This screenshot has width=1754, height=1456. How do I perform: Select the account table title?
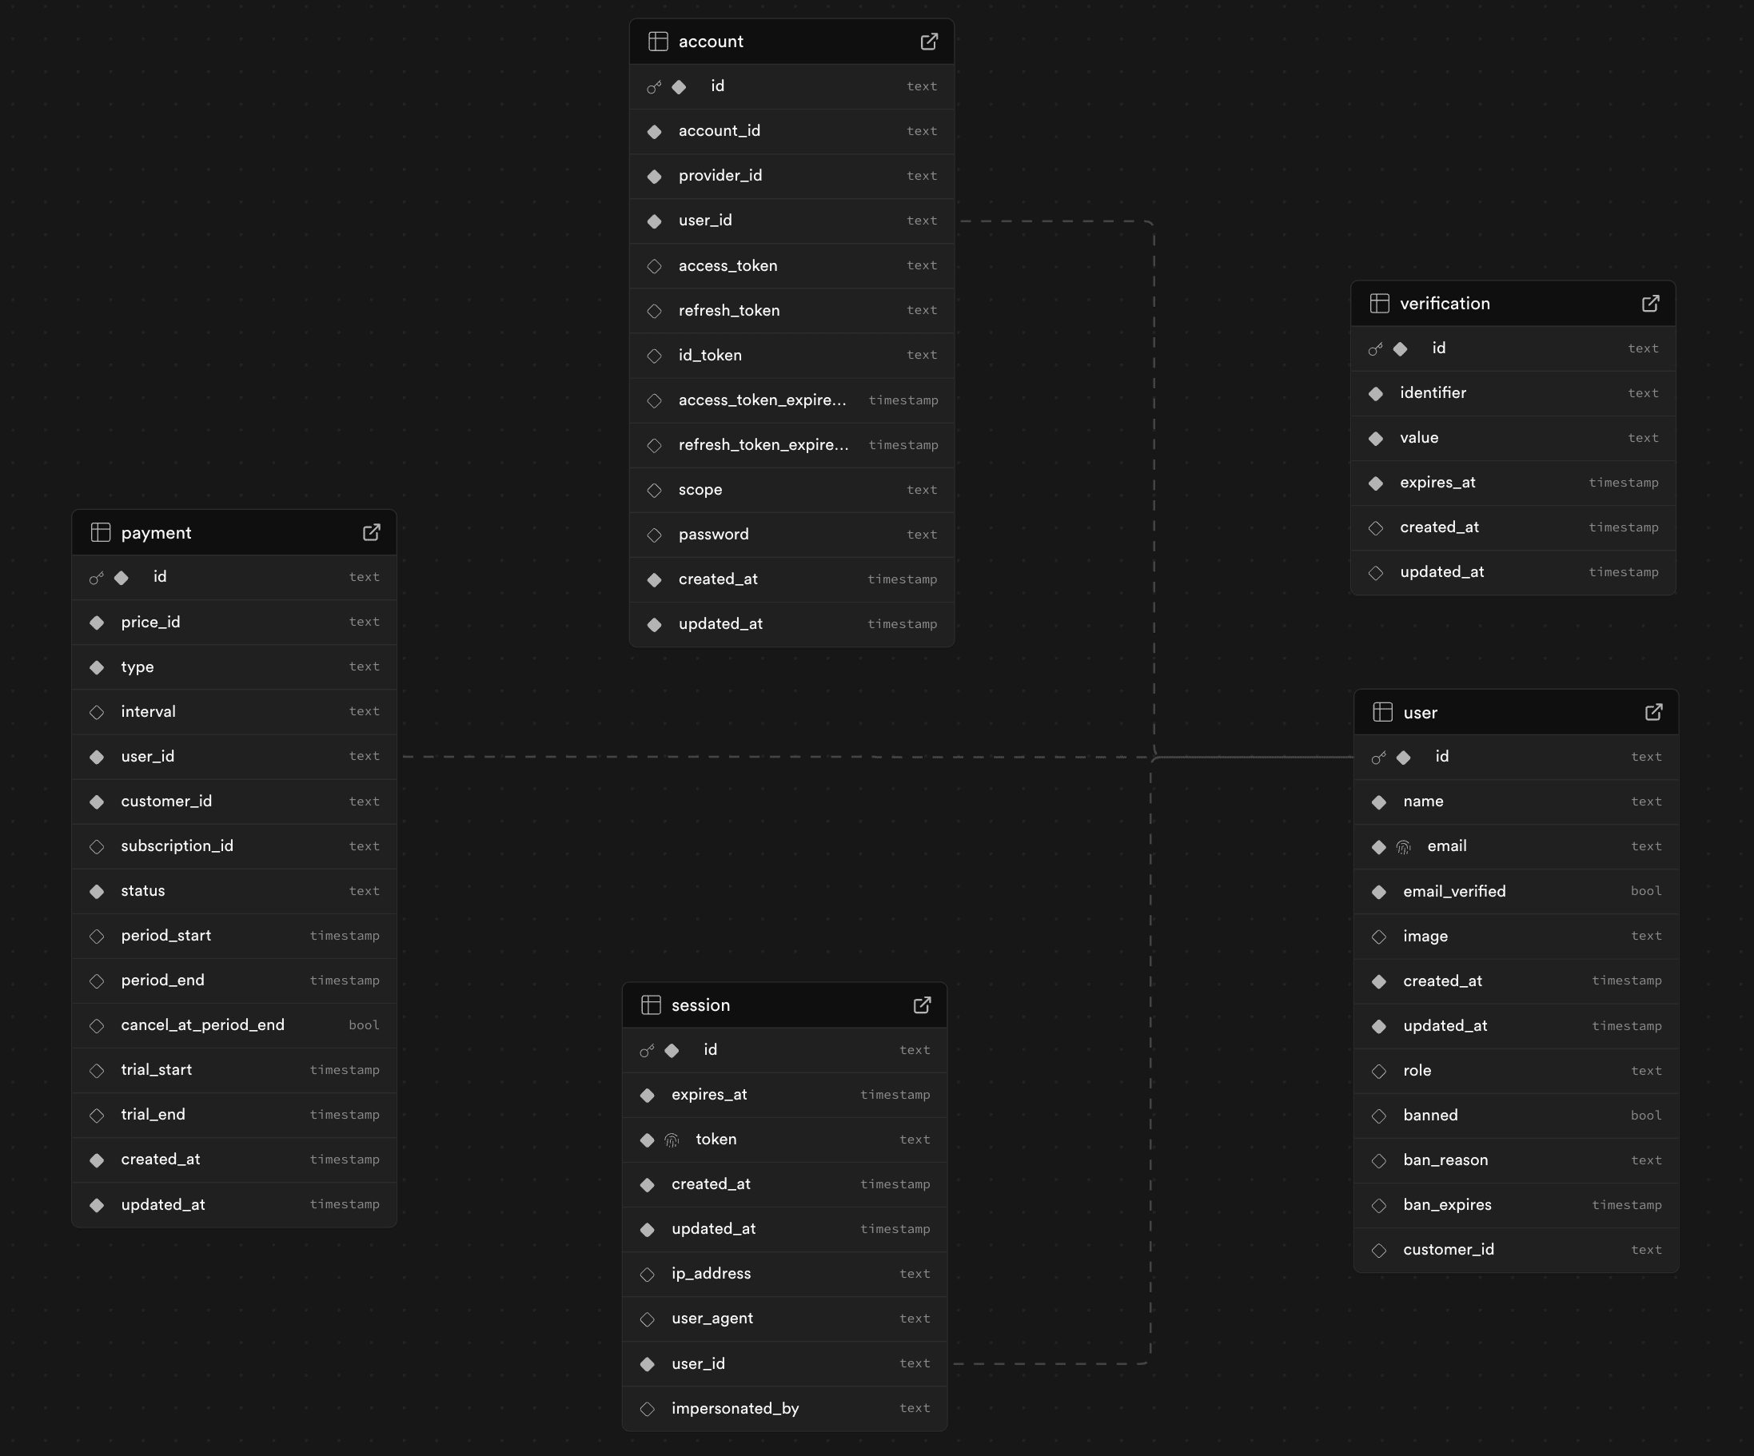pyautogui.click(x=711, y=42)
